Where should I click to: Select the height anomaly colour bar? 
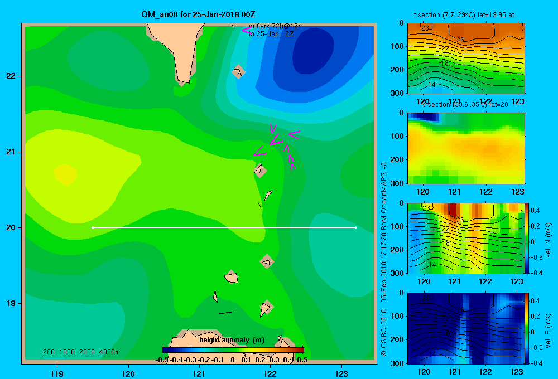(x=233, y=350)
